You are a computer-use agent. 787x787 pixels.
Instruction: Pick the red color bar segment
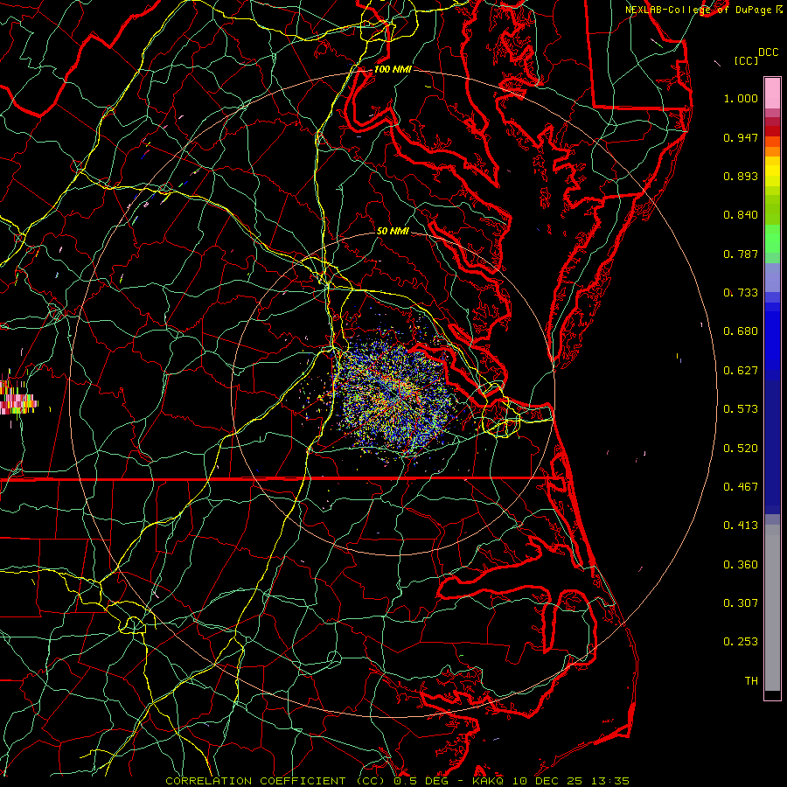pos(772,131)
